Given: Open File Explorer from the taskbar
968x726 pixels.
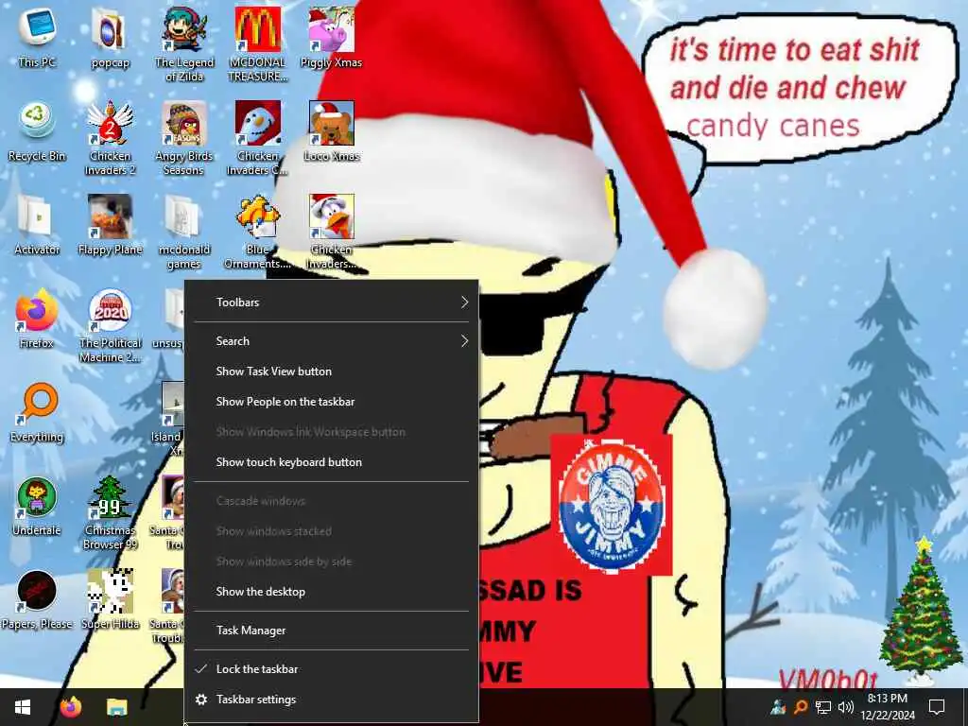Looking at the screenshot, I should tap(116, 707).
